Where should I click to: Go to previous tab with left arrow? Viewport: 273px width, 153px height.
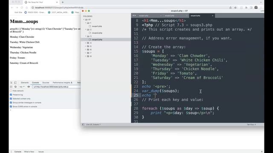[x=134, y=16]
